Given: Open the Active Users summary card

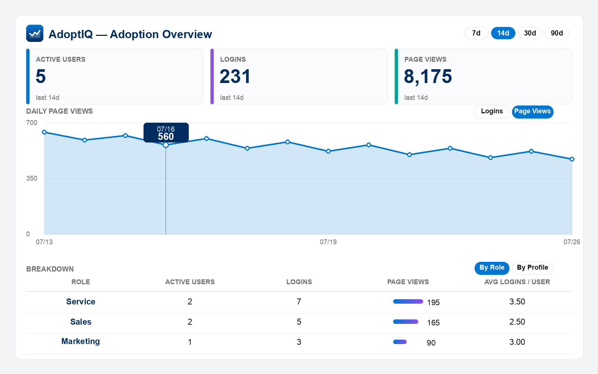Looking at the screenshot, I should [115, 76].
